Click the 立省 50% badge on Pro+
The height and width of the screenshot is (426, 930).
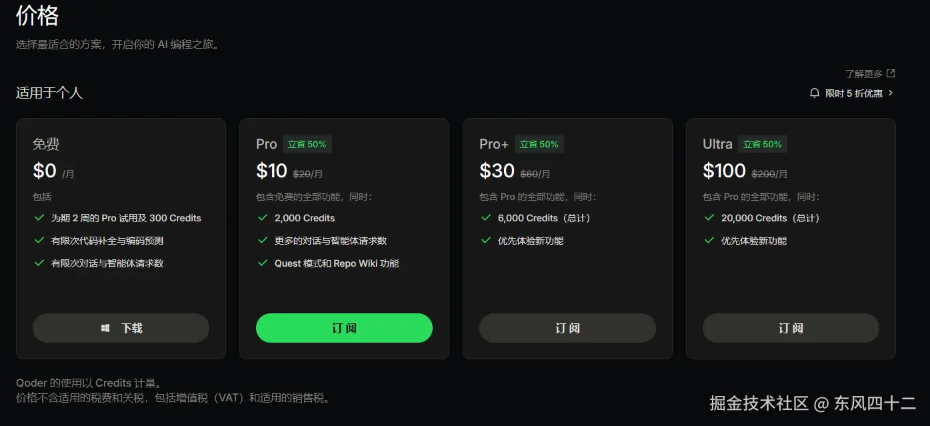point(539,144)
